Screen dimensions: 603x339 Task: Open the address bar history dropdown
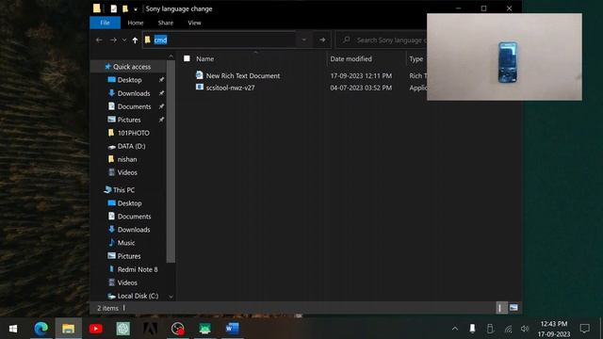[x=304, y=40]
